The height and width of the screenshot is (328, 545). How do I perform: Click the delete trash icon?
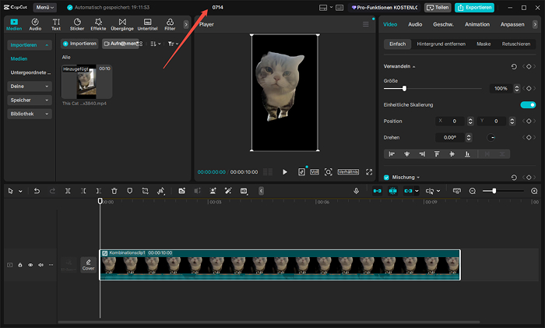point(114,191)
